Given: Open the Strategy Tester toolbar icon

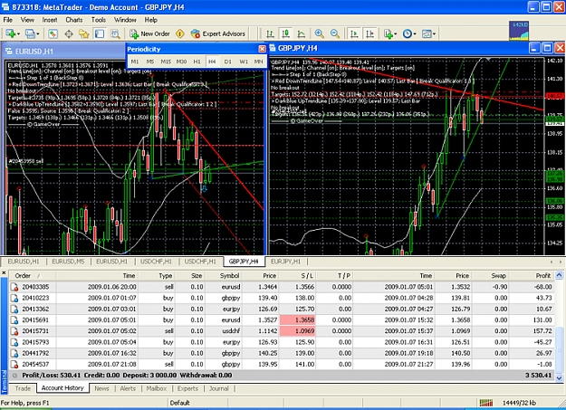Looking at the screenshot, I should 115,33.
